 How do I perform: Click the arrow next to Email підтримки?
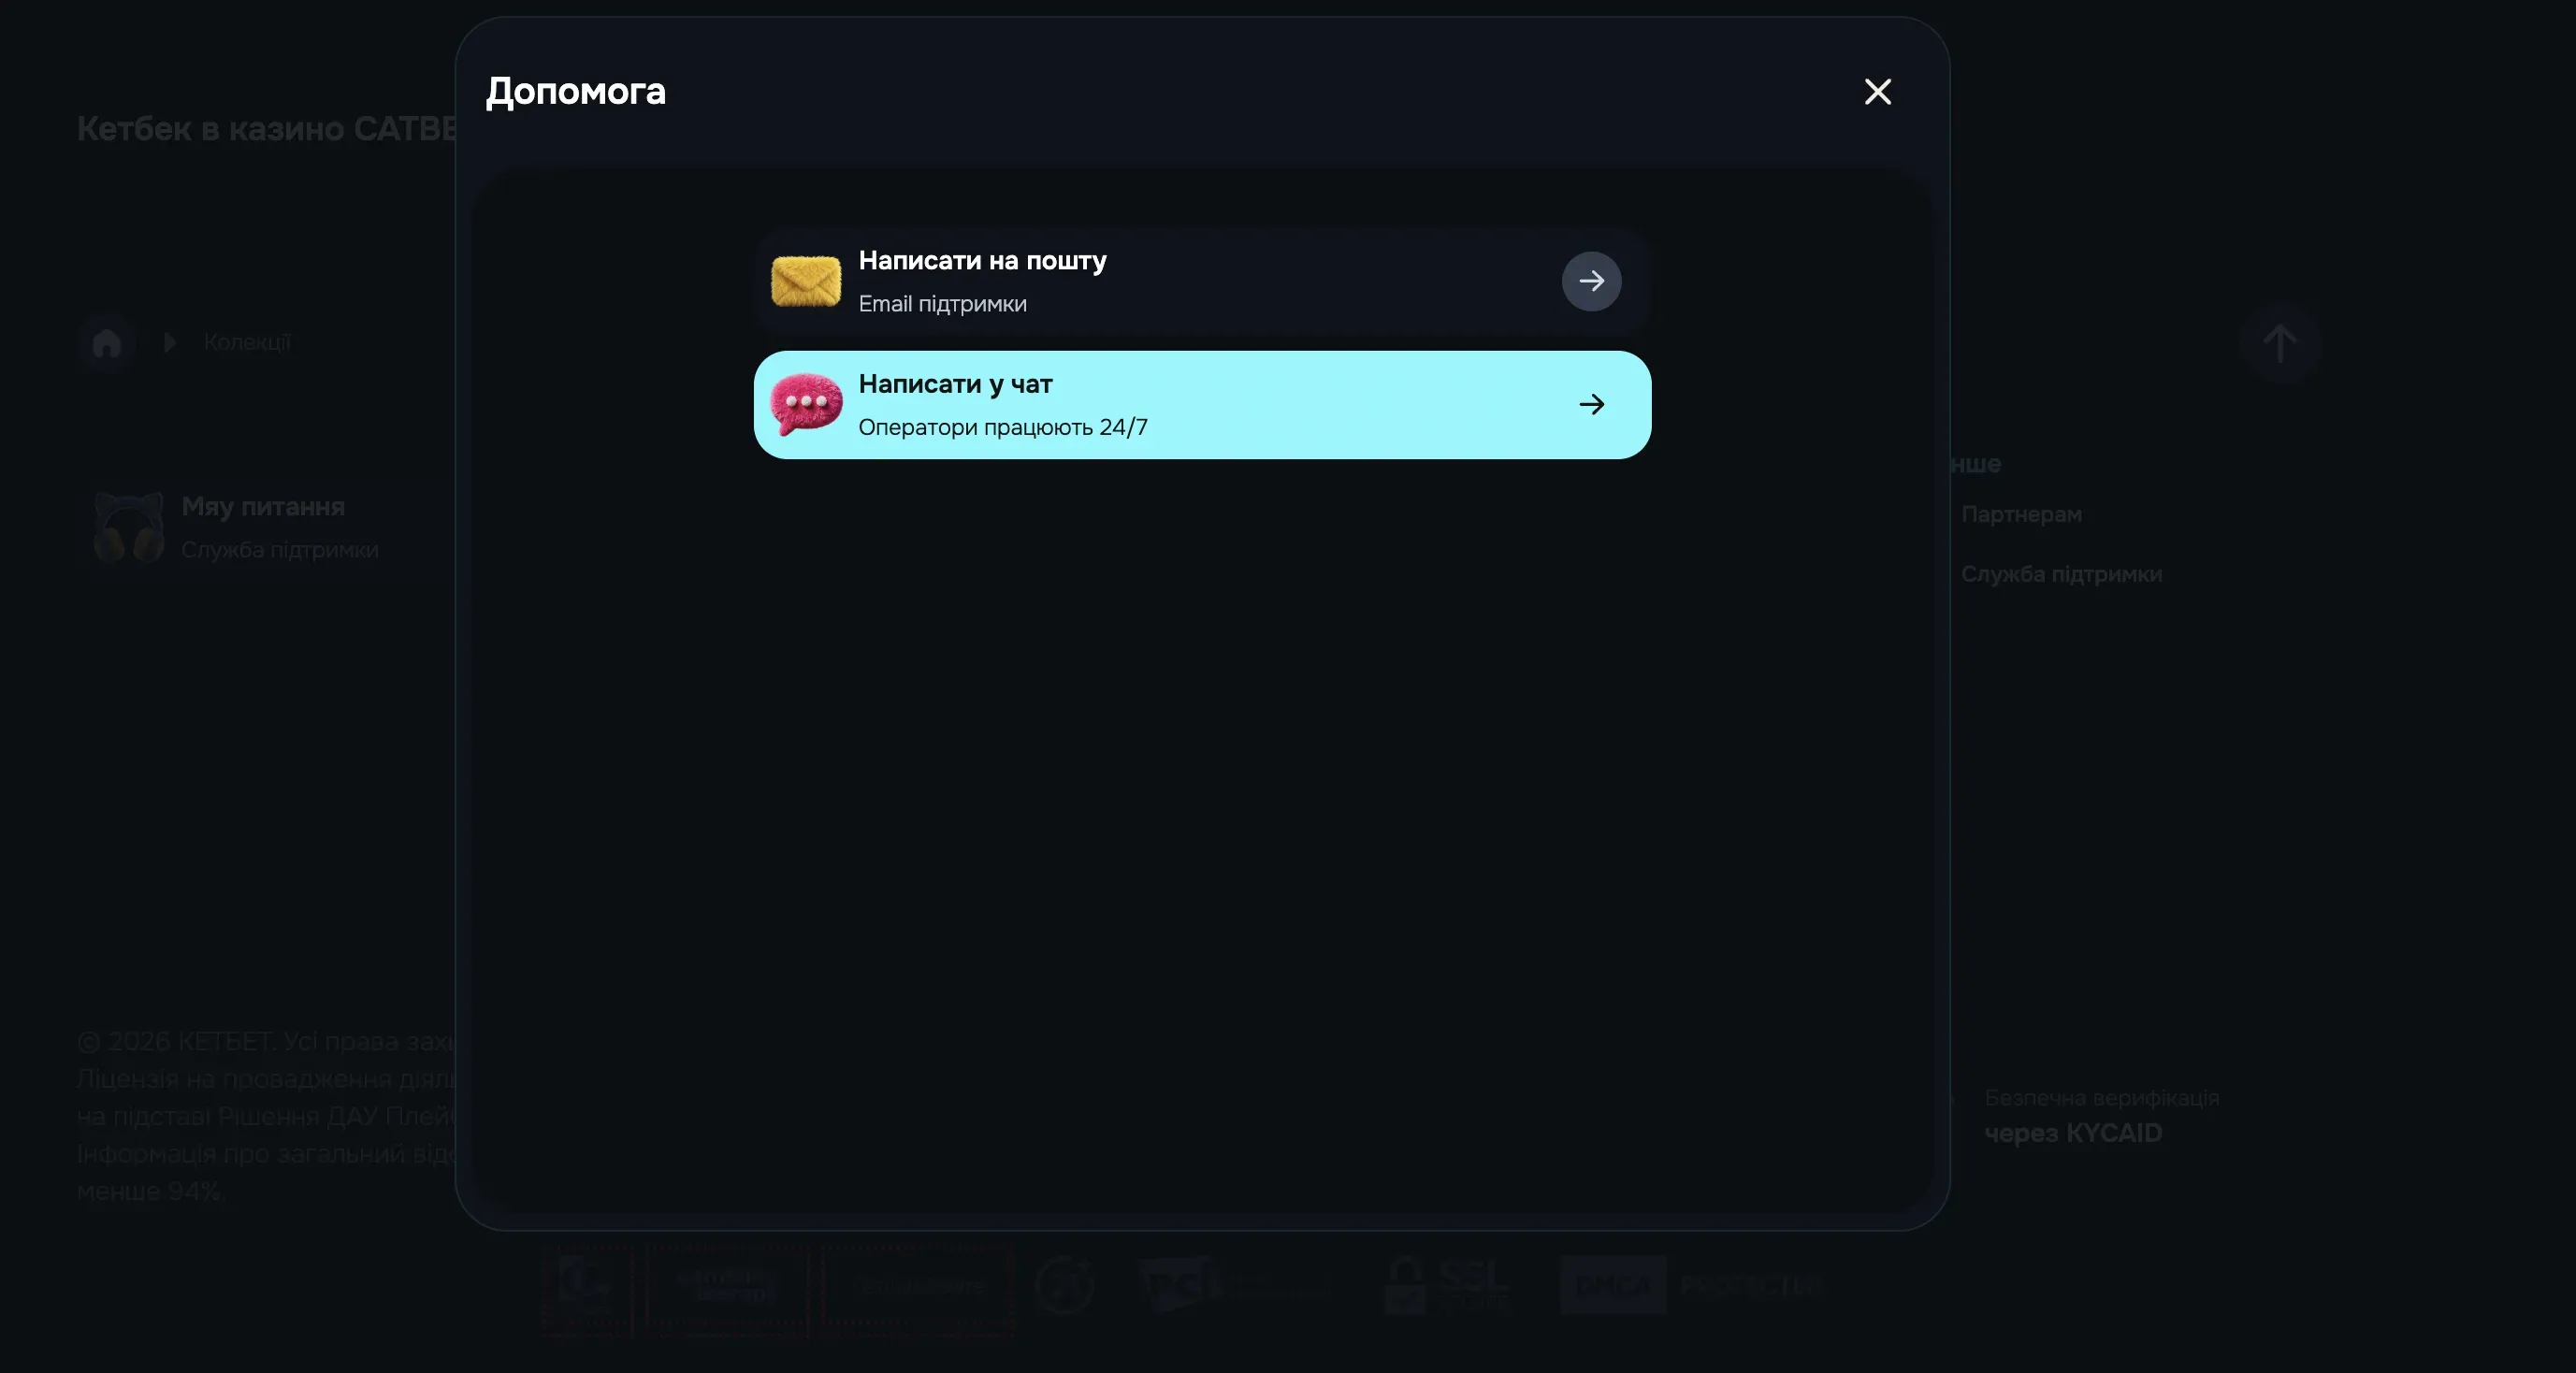(x=1591, y=281)
